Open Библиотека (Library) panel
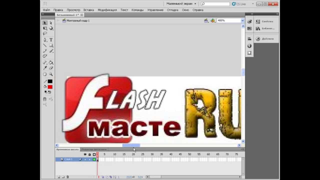Image resolution: width=320 pixels, height=180 pixels. tap(265, 28)
